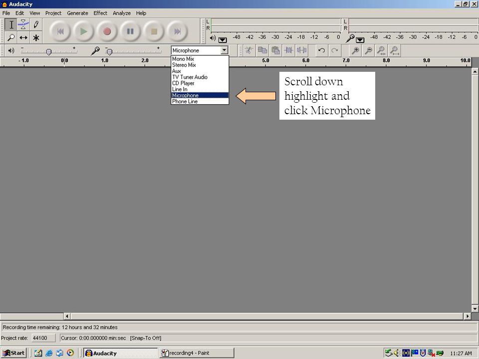The image size is (479, 359).
Task: Select the Multi-tool asterisk
Action: pos(36,37)
